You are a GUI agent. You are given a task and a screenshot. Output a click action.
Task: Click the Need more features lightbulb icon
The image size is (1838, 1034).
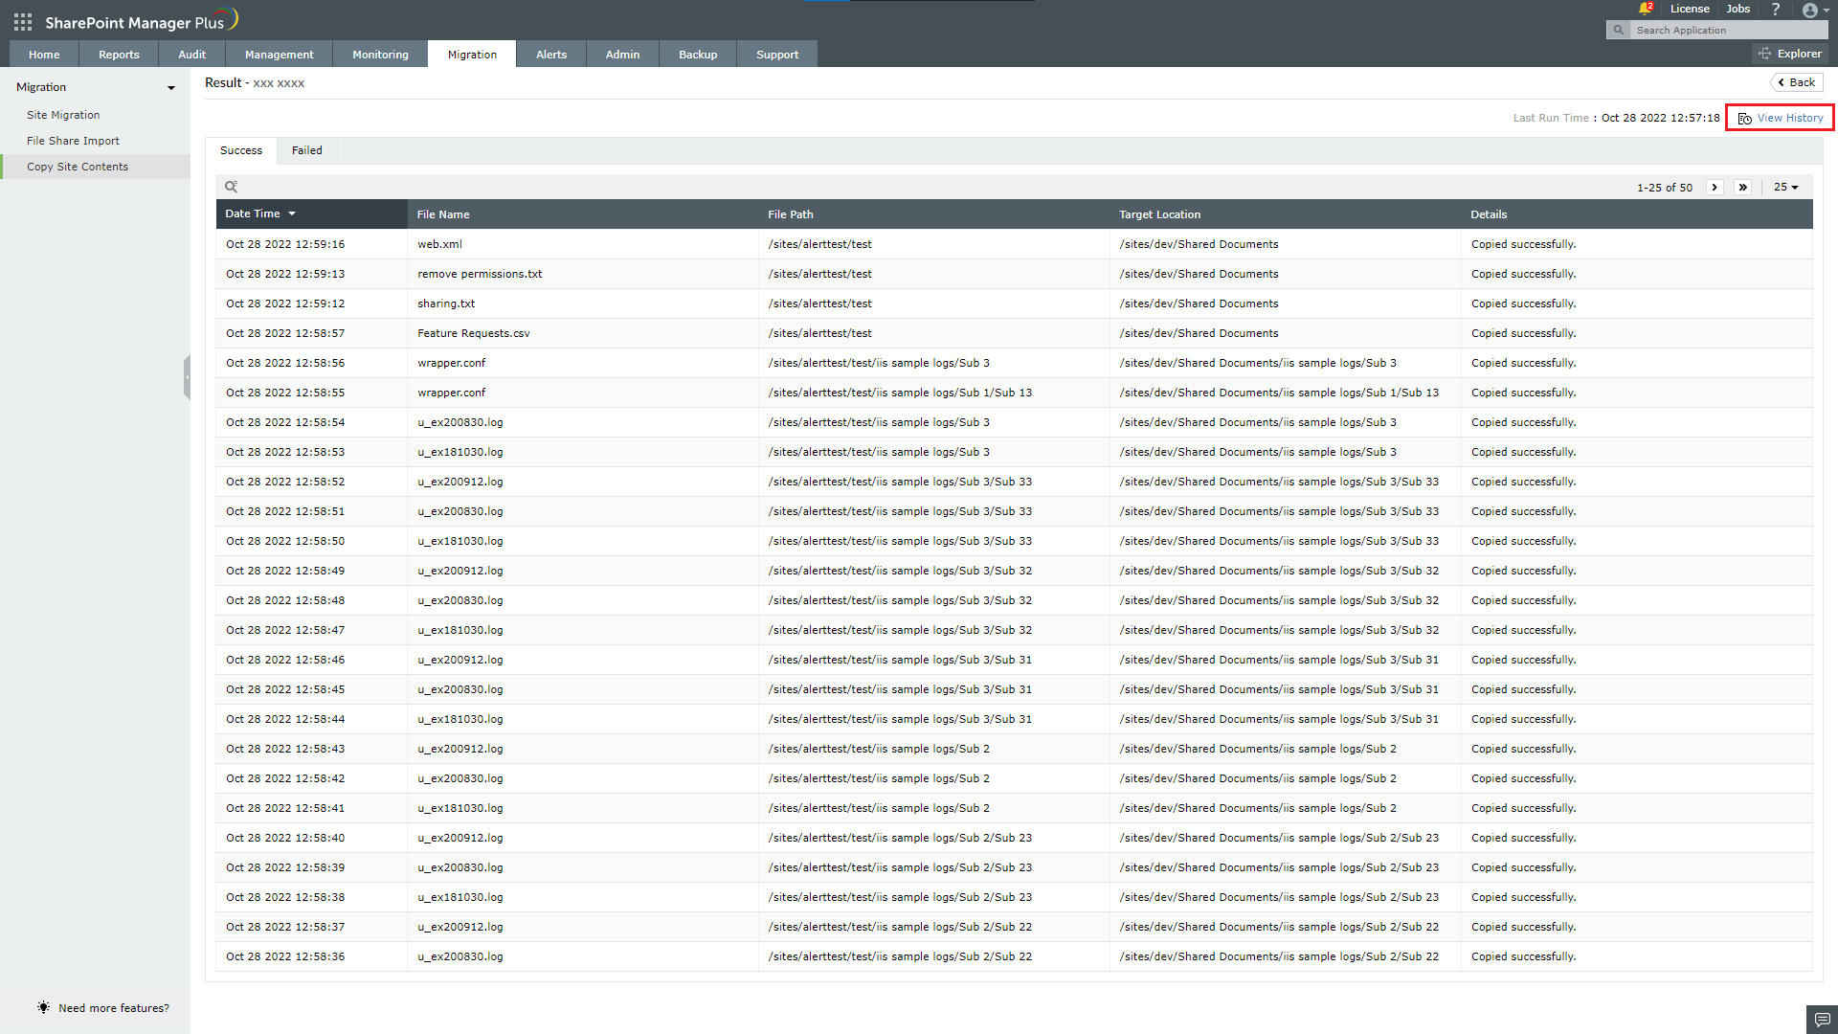point(43,1007)
